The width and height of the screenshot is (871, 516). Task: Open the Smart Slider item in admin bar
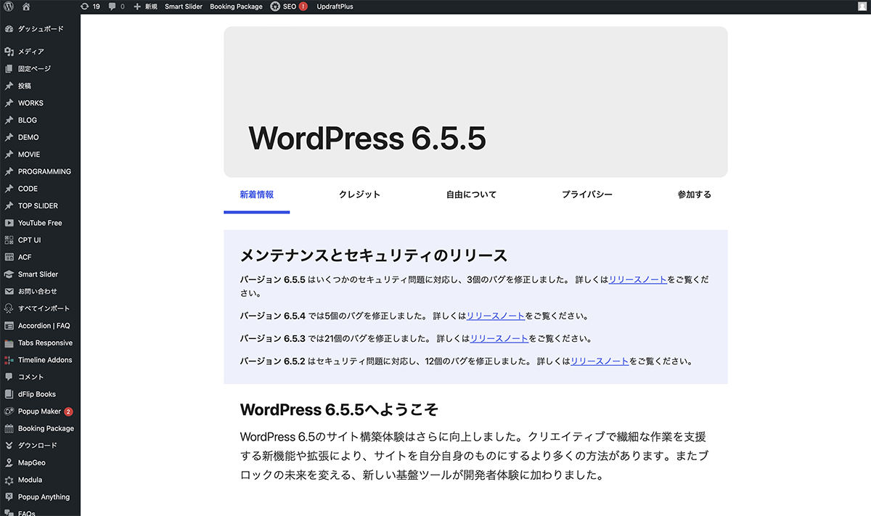pyautogui.click(x=184, y=7)
